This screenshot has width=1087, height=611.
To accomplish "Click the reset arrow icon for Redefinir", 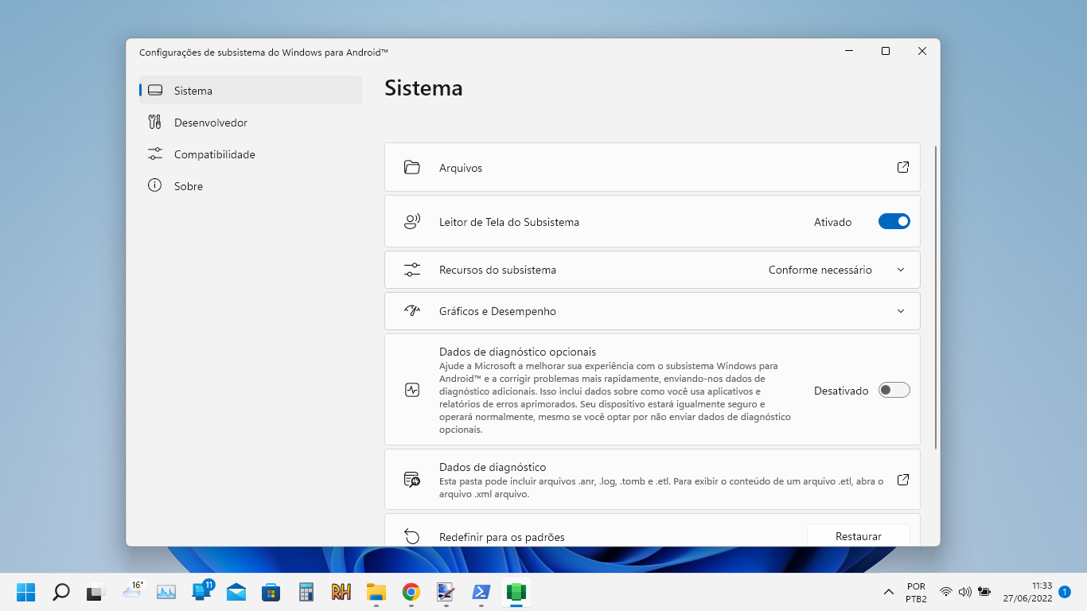I will coord(411,536).
